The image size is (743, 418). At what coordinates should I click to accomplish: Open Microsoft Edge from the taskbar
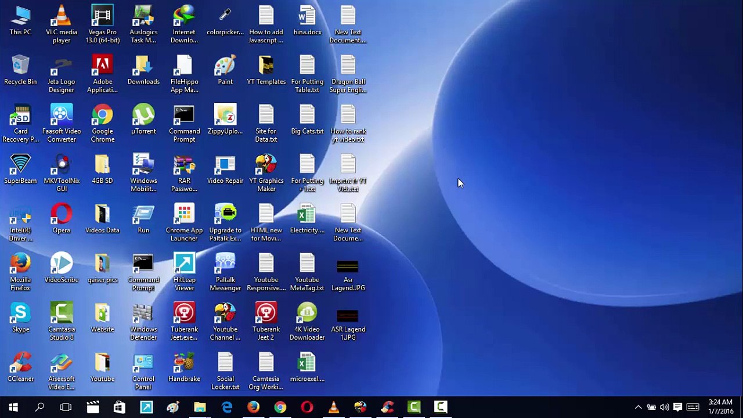coord(226,407)
